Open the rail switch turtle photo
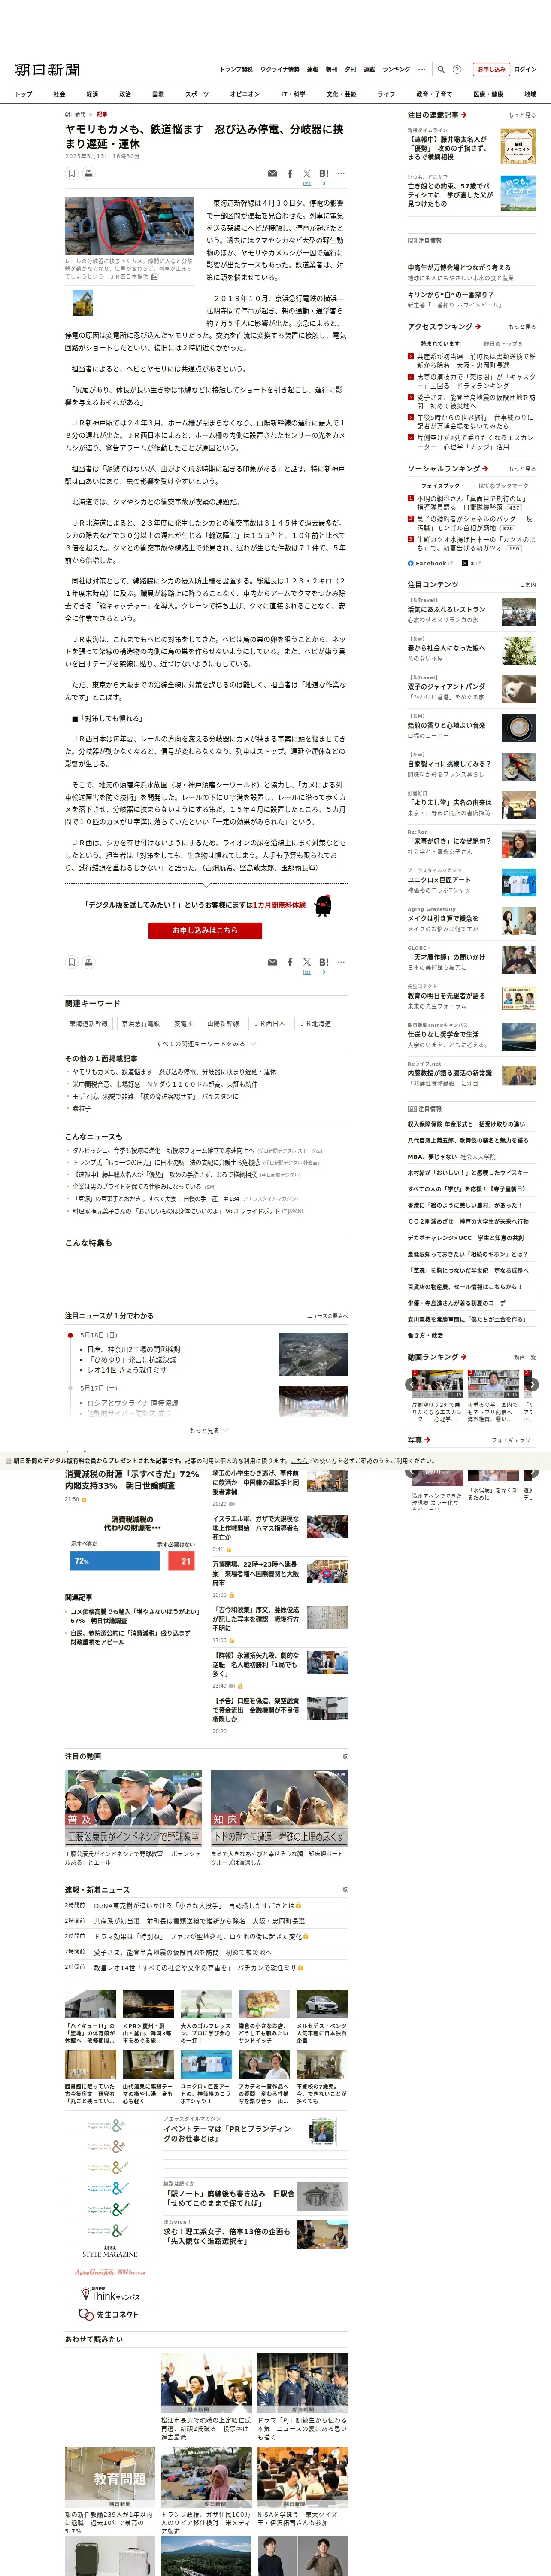Screen dimensions: 551x2576 pos(129,225)
